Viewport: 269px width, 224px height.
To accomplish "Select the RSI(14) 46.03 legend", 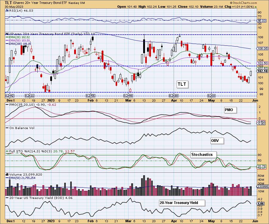I will click(21, 11).
